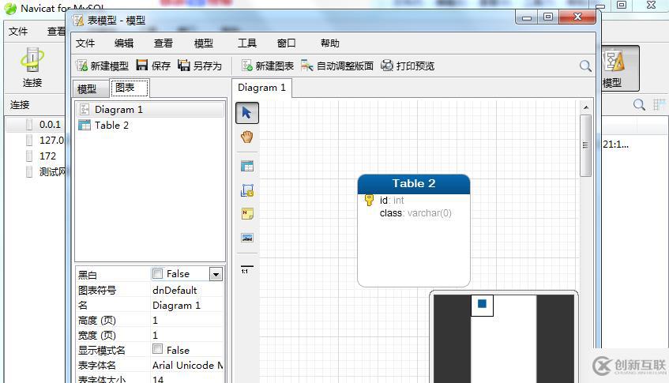Choose the sticky note tool
This screenshot has width=669, height=383.
pos(247,214)
